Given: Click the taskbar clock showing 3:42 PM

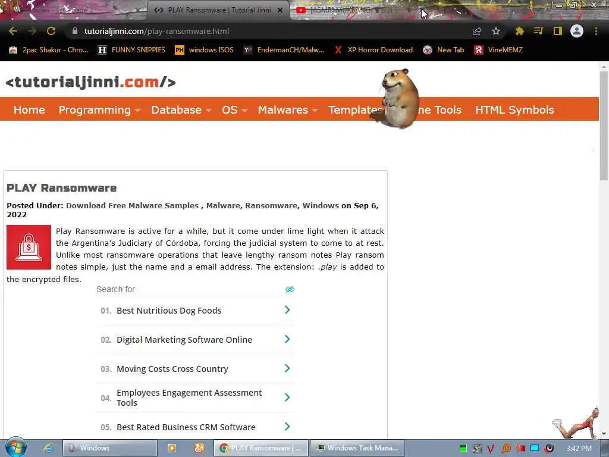Looking at the screenshot, I should tap(579, 449).
